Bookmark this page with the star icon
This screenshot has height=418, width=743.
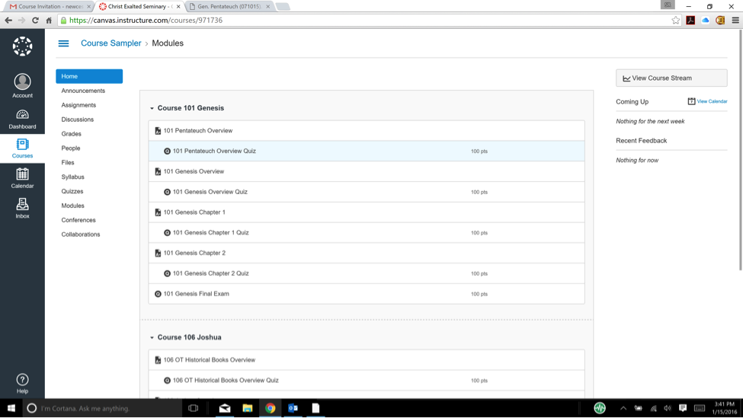coord(676,21)
